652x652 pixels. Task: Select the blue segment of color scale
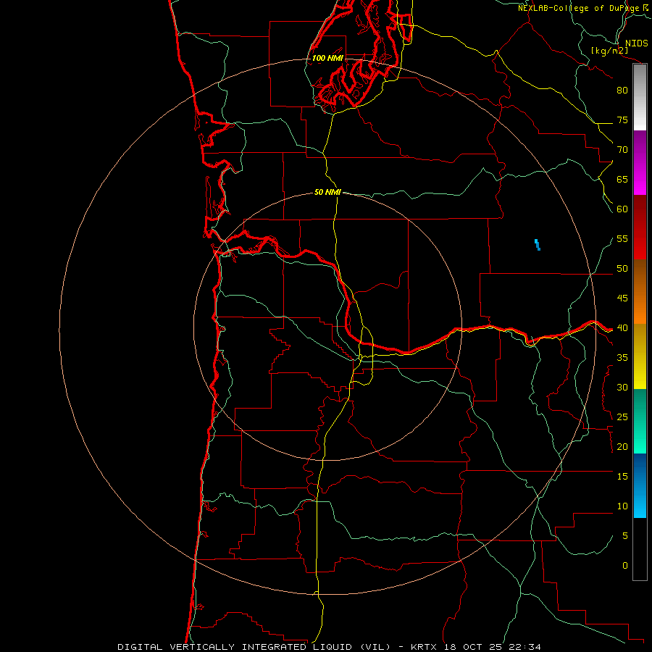[x=640, y=485]
